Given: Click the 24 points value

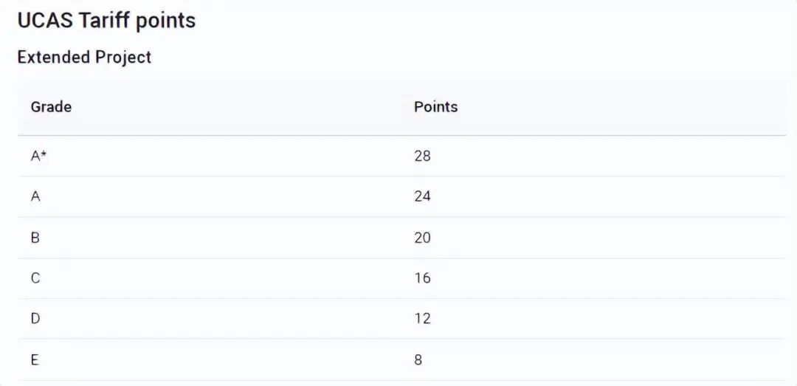Looking at the screenshot, I should [422, 196].
